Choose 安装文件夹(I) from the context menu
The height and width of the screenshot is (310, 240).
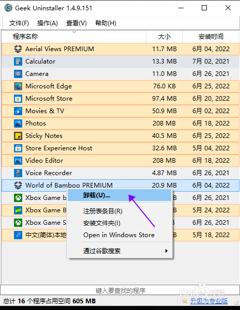tap(119, 223)
